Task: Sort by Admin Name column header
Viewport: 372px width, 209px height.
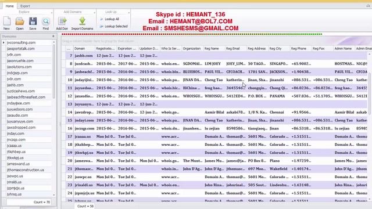Action: click(344, 49)
